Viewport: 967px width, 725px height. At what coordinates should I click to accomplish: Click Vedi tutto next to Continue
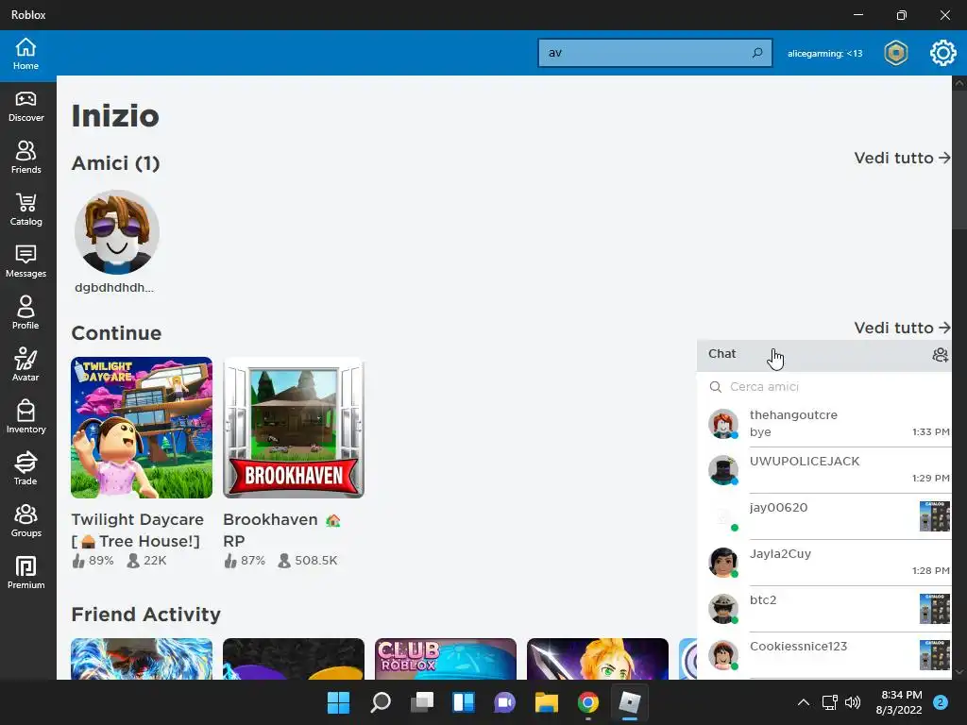click(902, 328)
